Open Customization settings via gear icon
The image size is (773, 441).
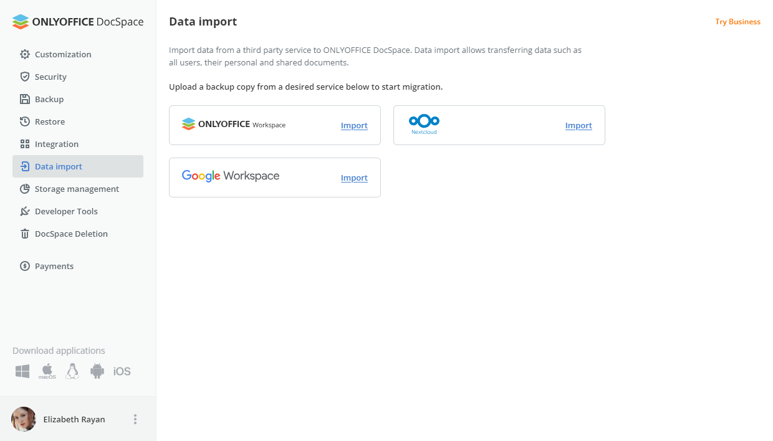pos(24,54)
